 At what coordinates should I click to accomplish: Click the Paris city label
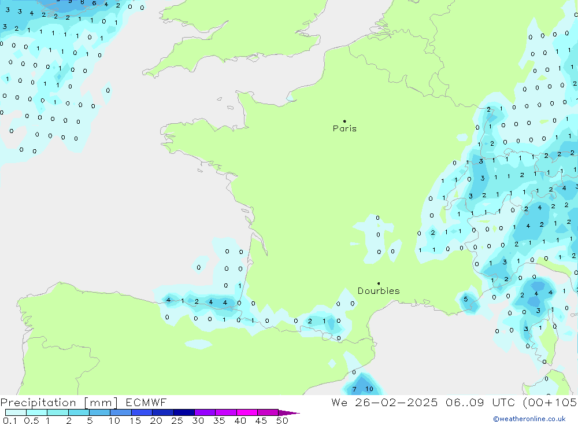click(344, 128)
